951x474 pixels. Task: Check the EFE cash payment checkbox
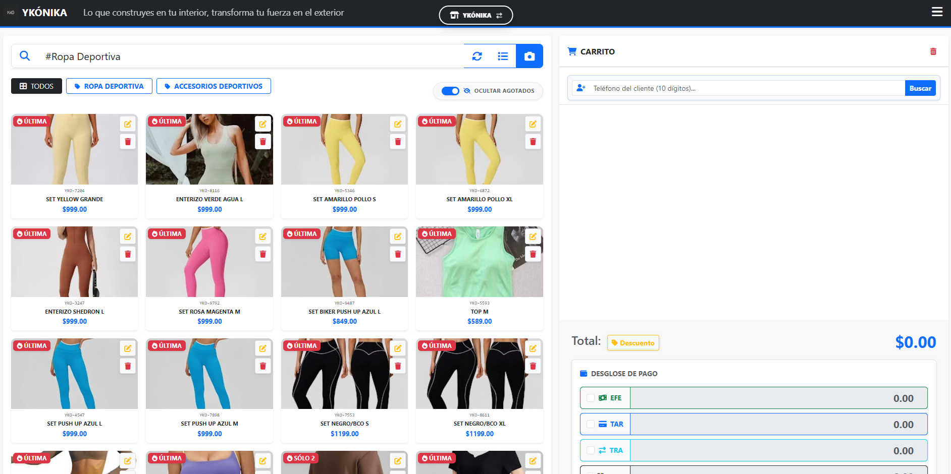point(591,398)
